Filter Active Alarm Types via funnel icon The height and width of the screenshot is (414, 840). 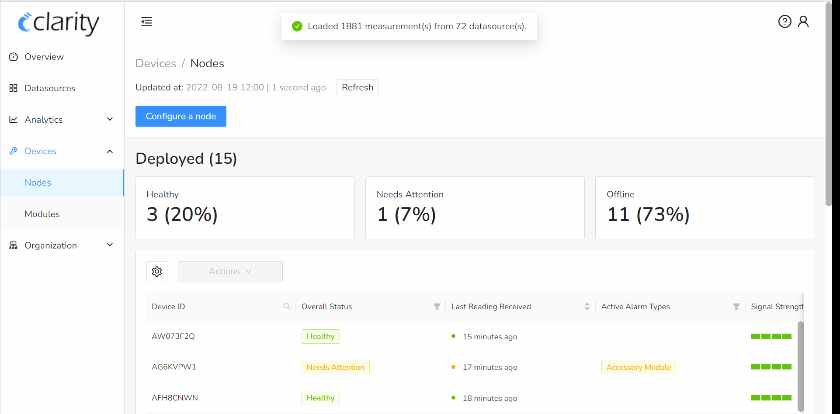click(736, 307)
